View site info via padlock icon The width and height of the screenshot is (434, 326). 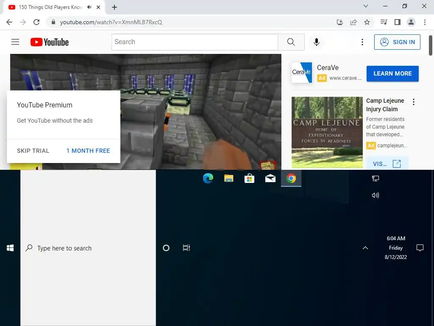point(53,22)
